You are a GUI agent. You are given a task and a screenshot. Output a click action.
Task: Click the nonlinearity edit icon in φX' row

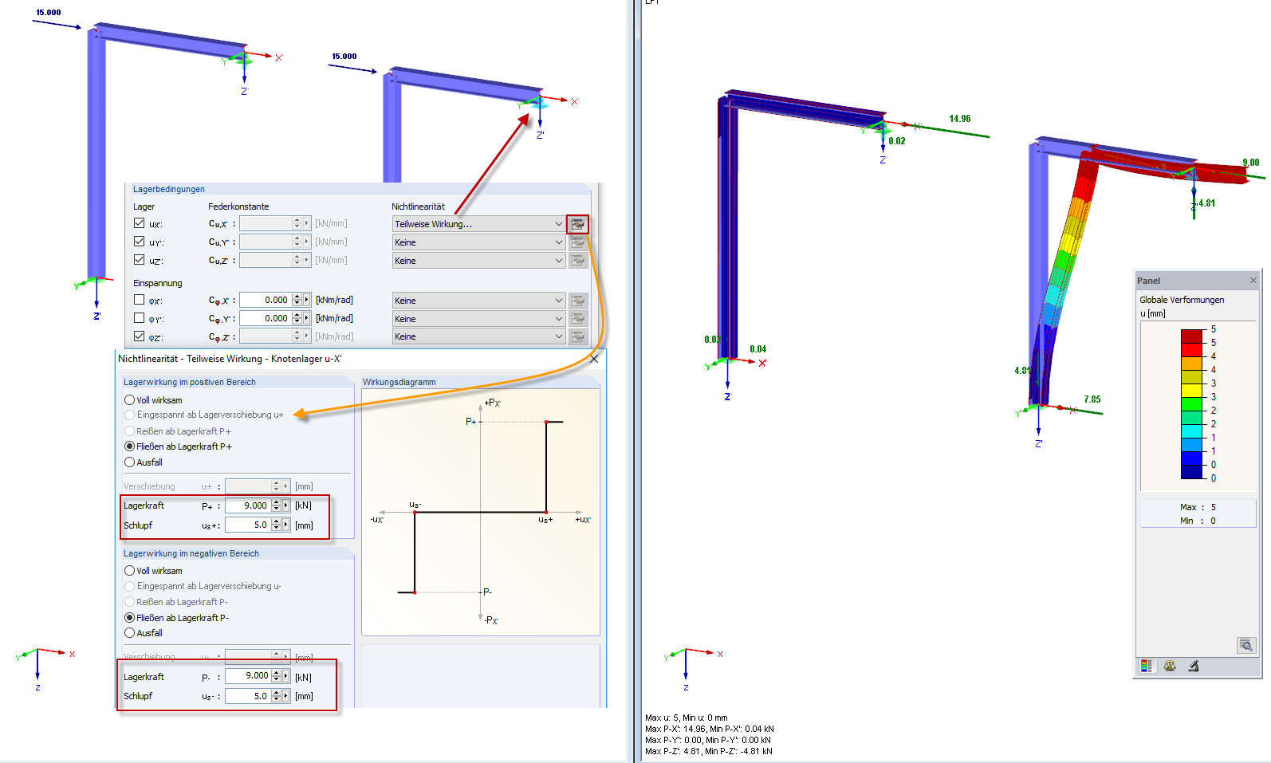coord(578,301)
